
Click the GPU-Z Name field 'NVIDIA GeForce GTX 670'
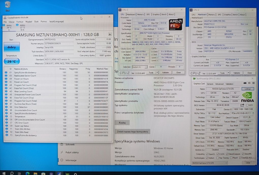coord(223,89)
